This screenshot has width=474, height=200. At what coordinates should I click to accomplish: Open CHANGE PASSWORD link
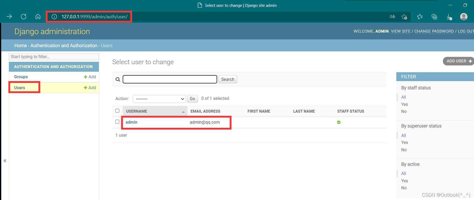(x=434, y=31)
